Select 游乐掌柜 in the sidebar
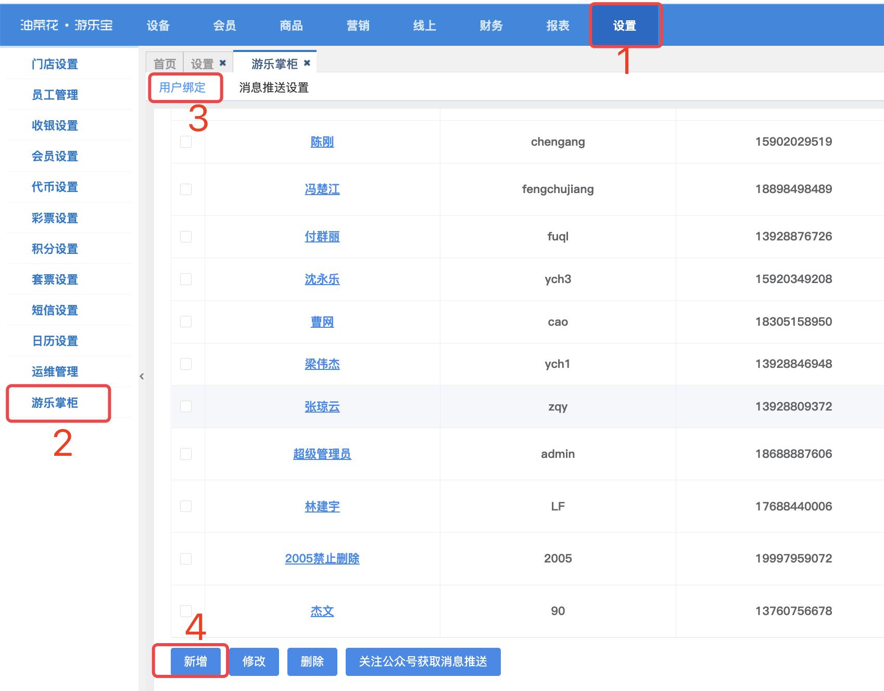 click(55, 403)
